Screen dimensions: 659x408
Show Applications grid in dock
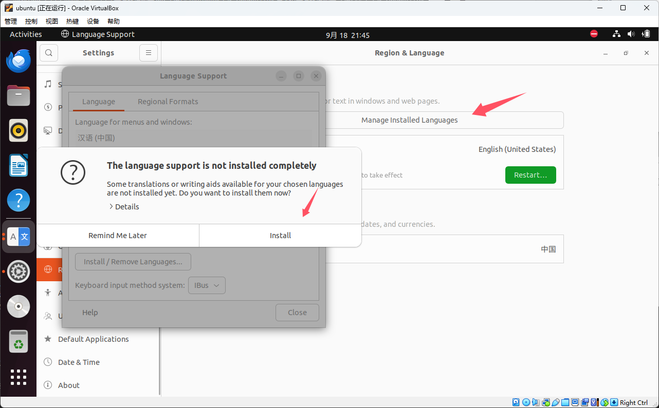click(x=19, y=377)
